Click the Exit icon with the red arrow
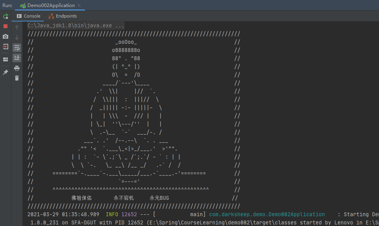 tap(5, 47)
